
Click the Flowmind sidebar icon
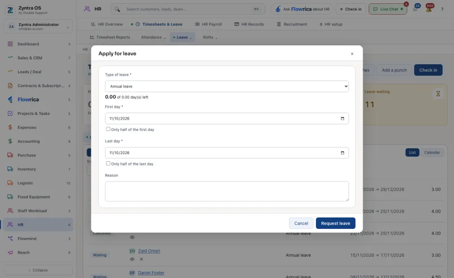(x=10, y=238)
